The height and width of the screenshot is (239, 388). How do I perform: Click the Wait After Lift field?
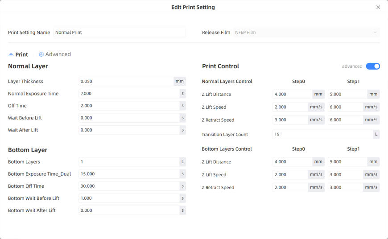click(129, 130)
